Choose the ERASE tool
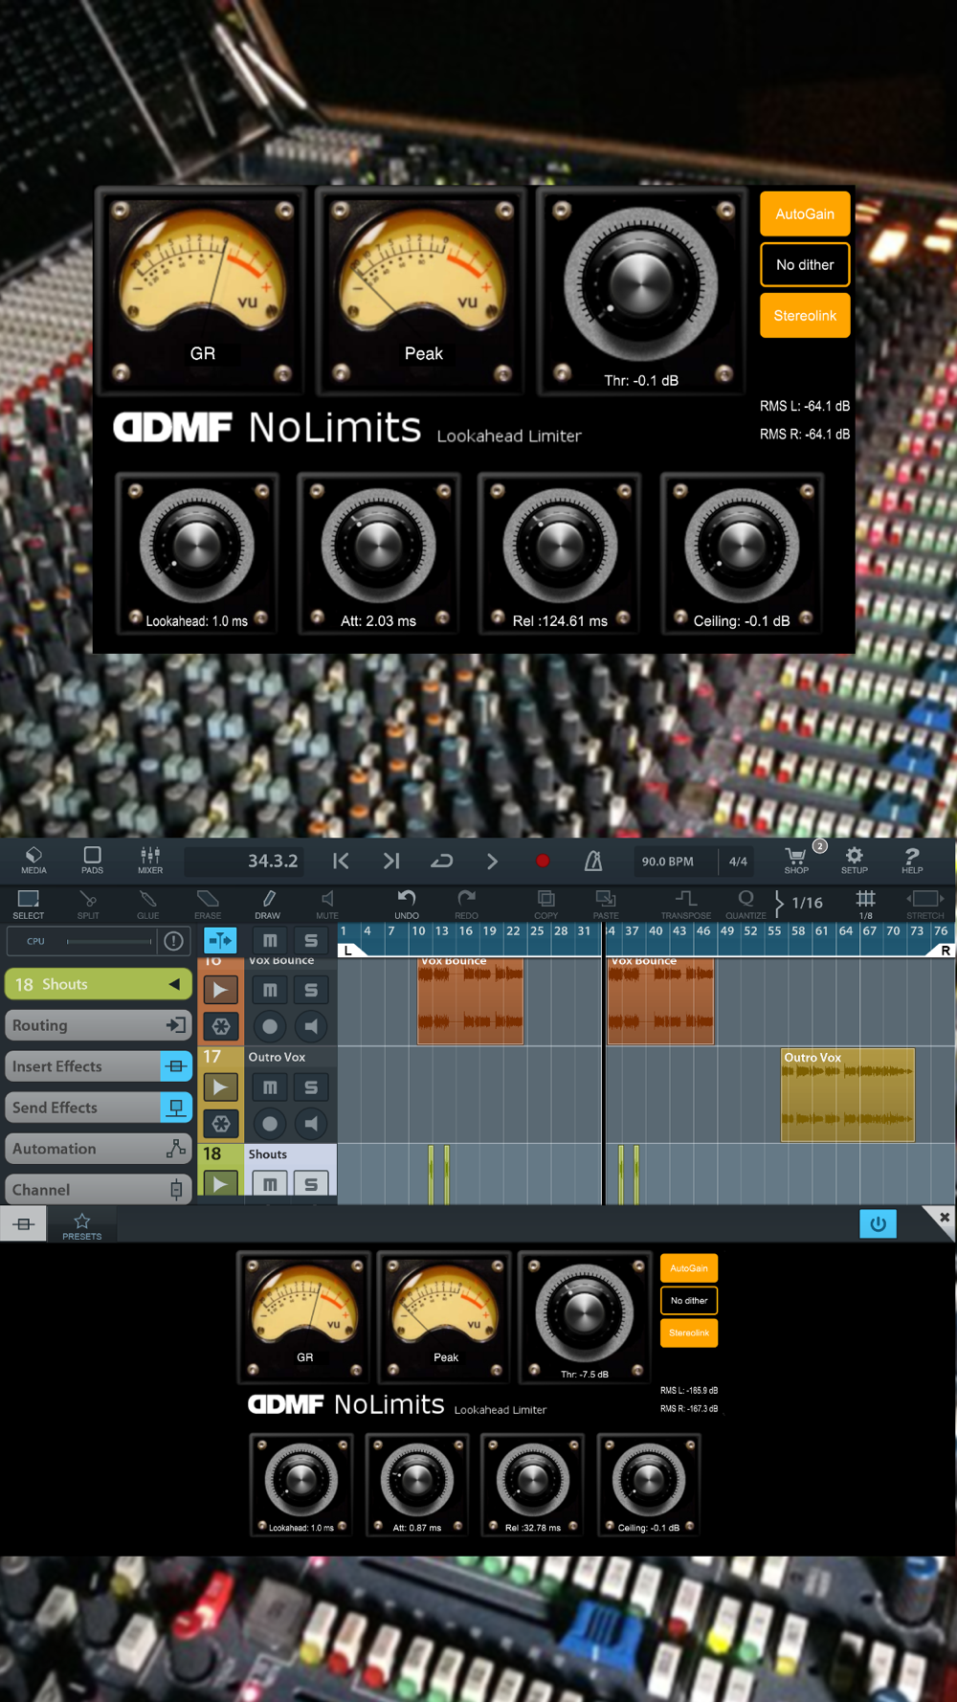This screenshot has height=1702, width=957. 208,904
